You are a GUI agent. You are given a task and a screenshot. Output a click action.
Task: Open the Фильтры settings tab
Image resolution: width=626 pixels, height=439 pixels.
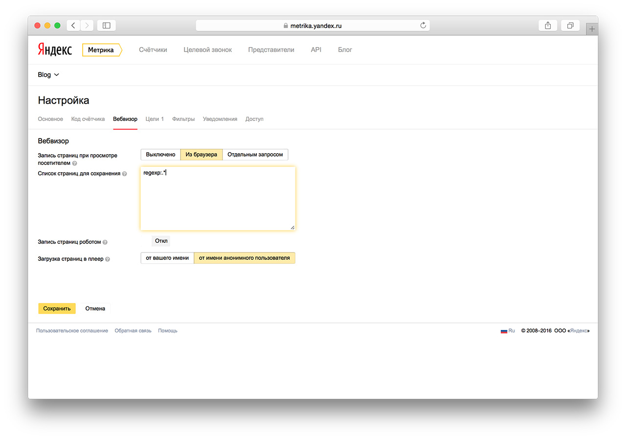(183, 119)
